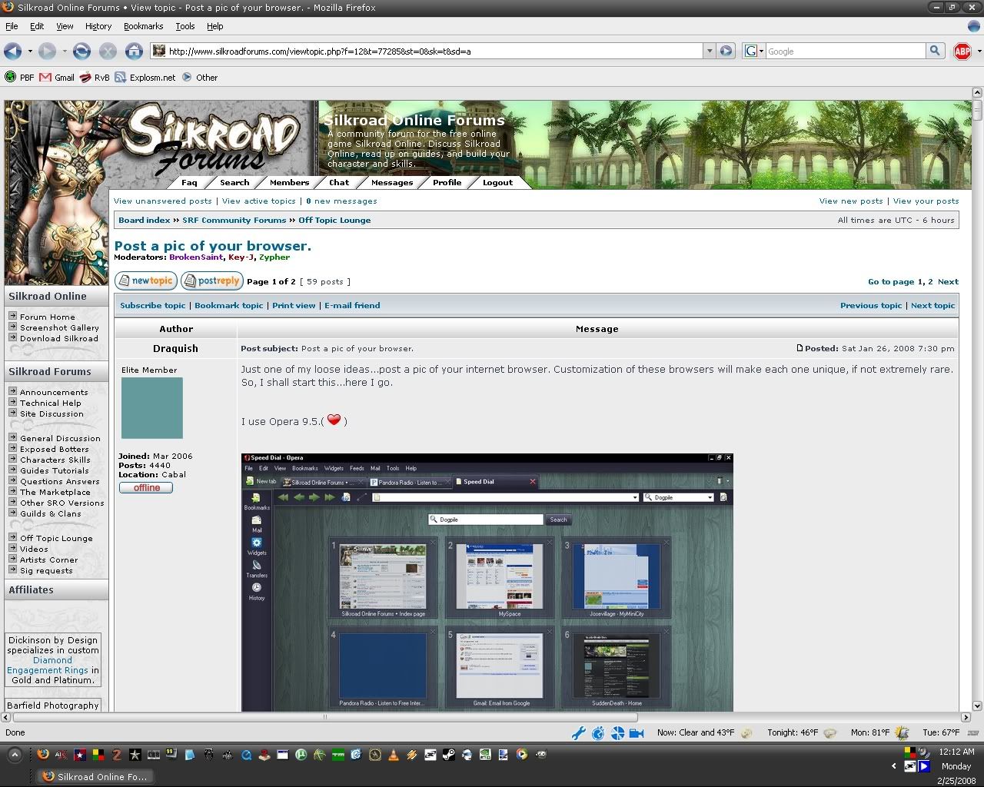Click the Adblock Plus ABP icon
Screen dimensions: 984x787
(962, 51)
